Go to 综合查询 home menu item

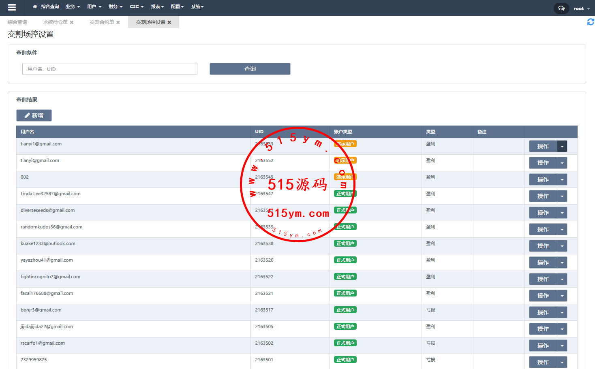pyautogui.click(x=46, y=7)
